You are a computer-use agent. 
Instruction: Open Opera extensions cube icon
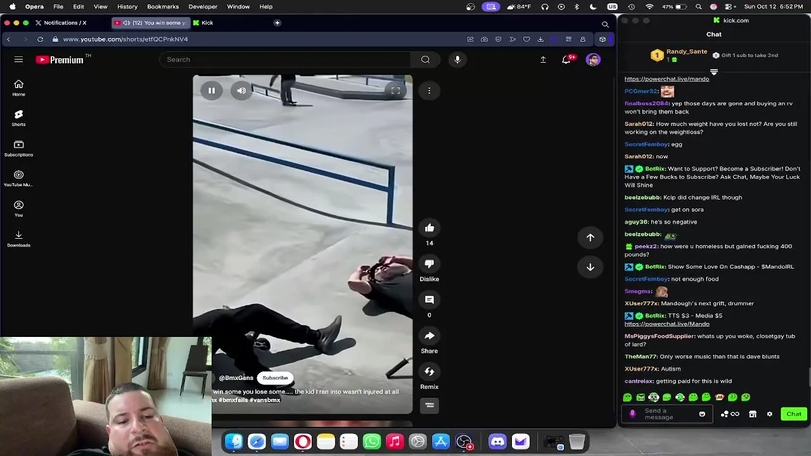click(x=603, y=39)
